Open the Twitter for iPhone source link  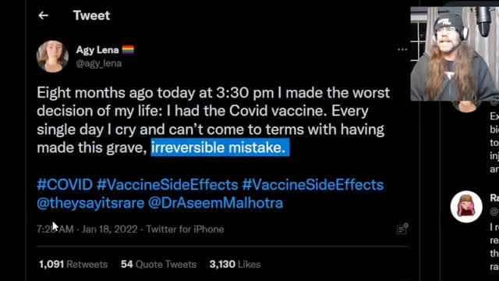(x=185, y=229)
